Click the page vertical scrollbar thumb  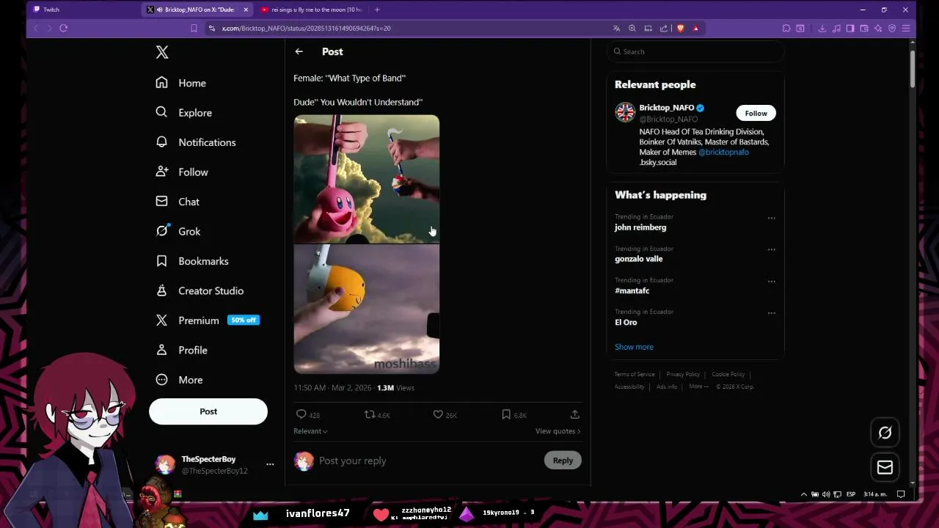tap(912, 68)
